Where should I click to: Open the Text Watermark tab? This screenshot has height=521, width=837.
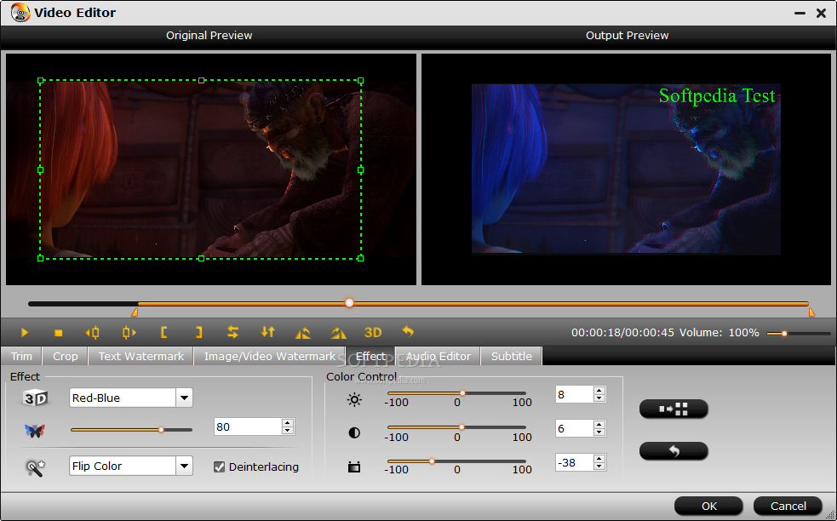point(141,356)
